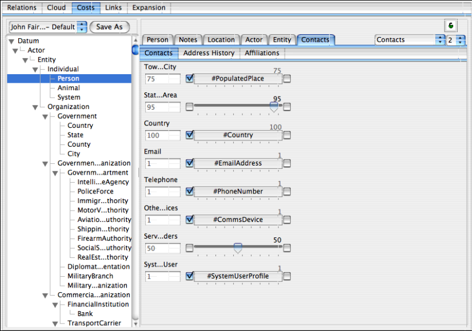
Task: Uncheck the Telephone #PhoneNumber checkbox
Action: click(x=190, y=192)
